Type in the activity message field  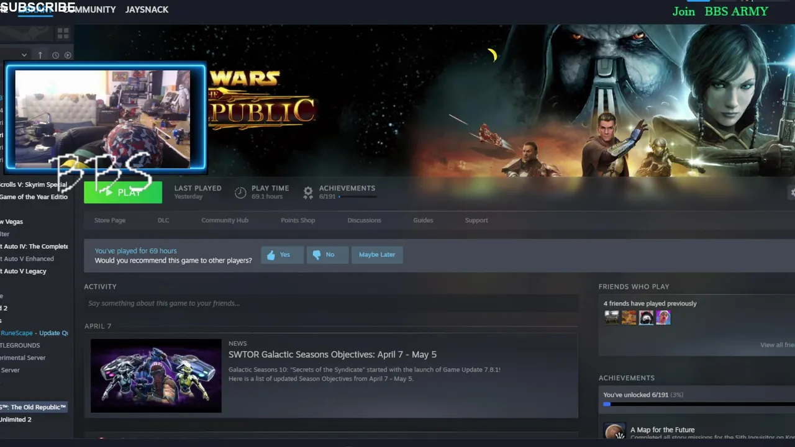click(x=331, y=304)
